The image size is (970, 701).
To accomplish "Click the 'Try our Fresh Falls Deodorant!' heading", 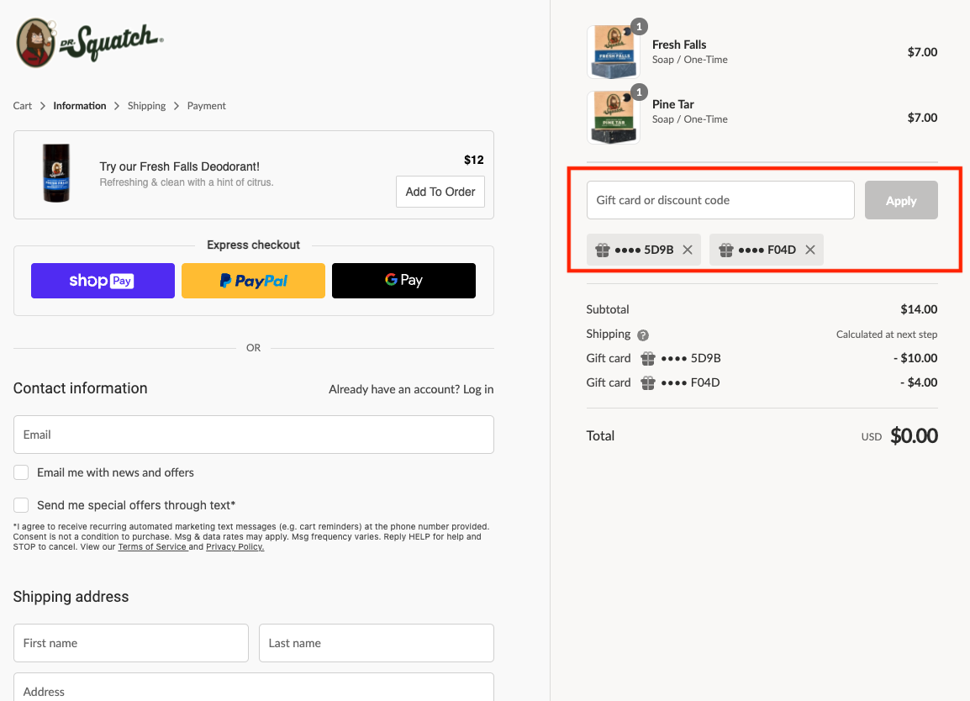I will point(179,166).
